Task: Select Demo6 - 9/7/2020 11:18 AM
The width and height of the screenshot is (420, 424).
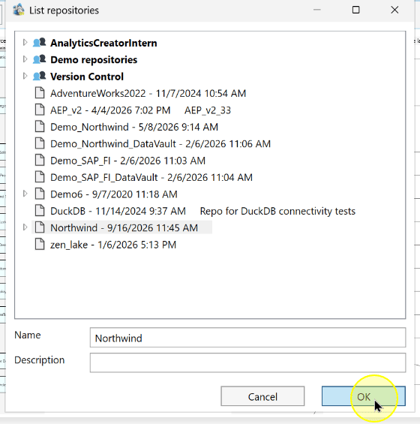Action: 114,194
